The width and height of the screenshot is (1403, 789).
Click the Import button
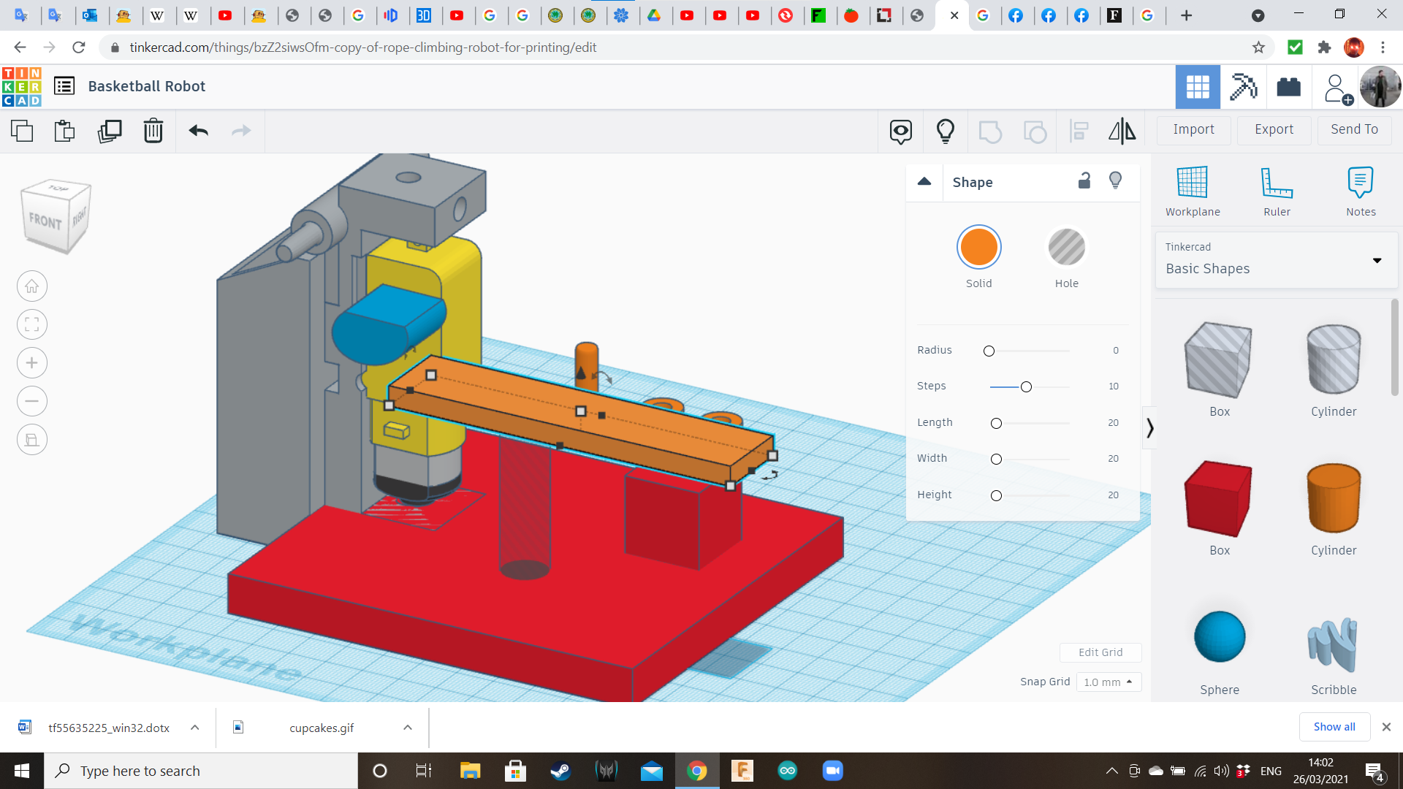1193,129
